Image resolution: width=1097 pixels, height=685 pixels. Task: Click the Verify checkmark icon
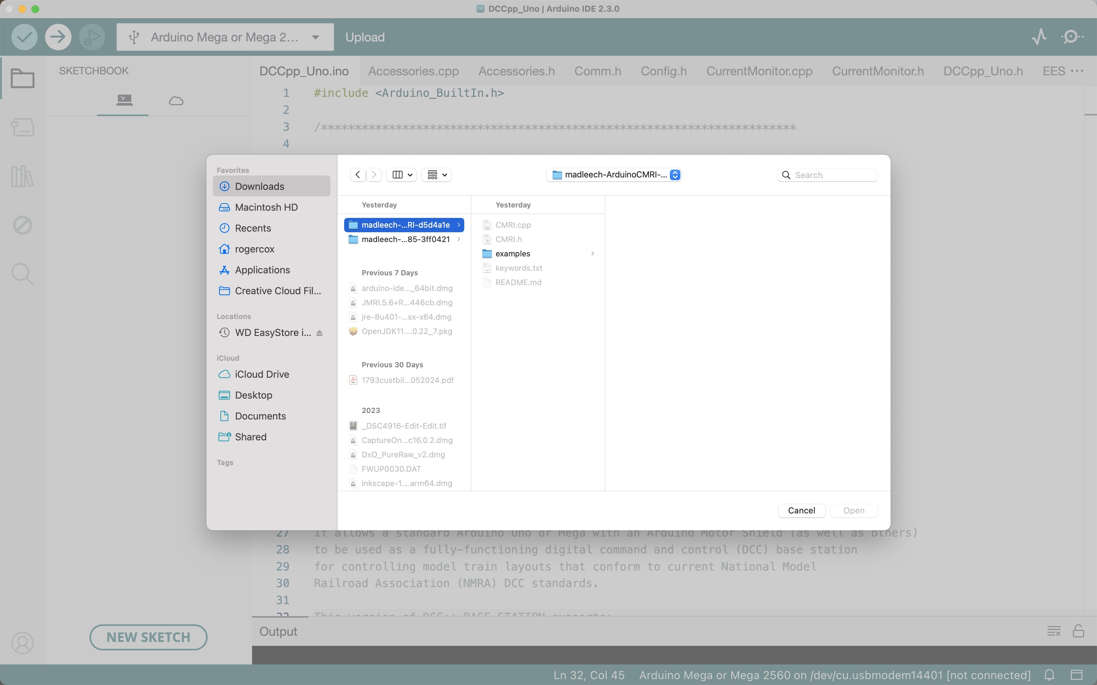click(24, 37)
